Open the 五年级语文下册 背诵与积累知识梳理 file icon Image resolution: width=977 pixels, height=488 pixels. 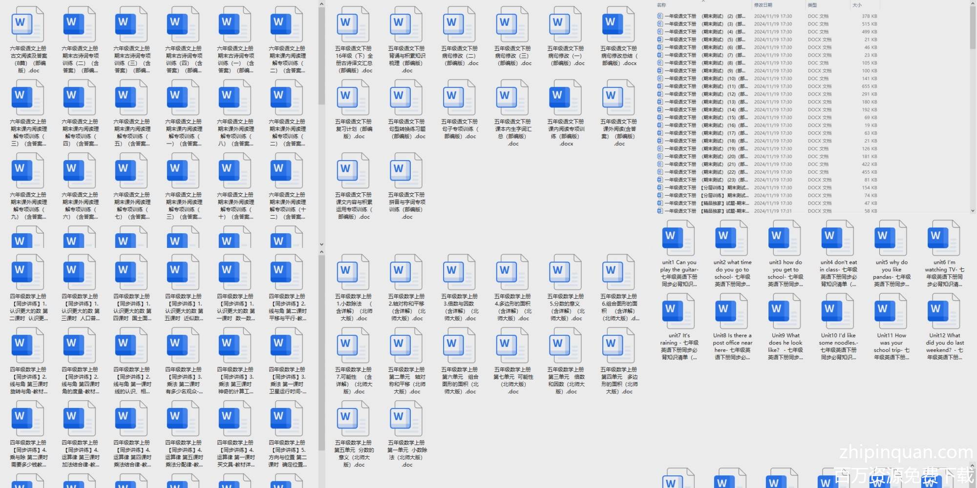click(407, 24)
